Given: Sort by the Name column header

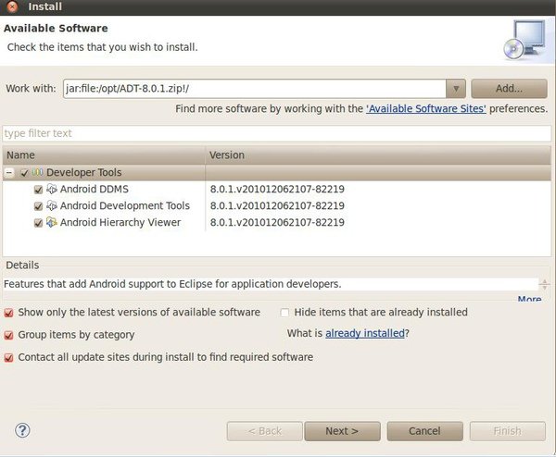Looking at the screenshot, I should 104,155.
